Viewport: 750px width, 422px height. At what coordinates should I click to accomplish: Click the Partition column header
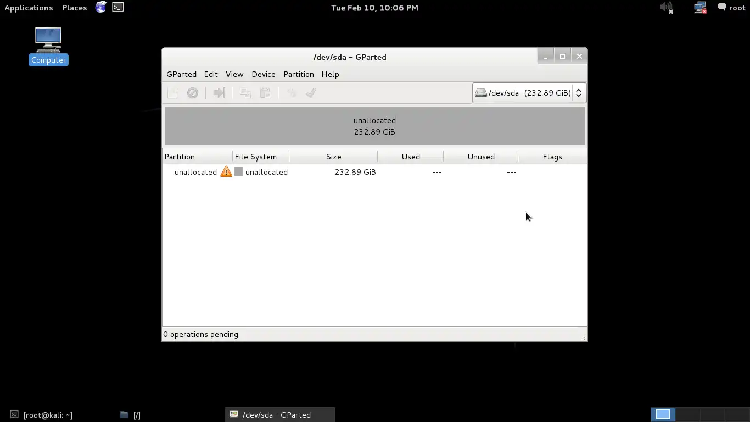pos(197,157)
